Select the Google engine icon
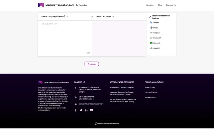The width and height of the screenshot is (214, 134). tap(151, 22)
